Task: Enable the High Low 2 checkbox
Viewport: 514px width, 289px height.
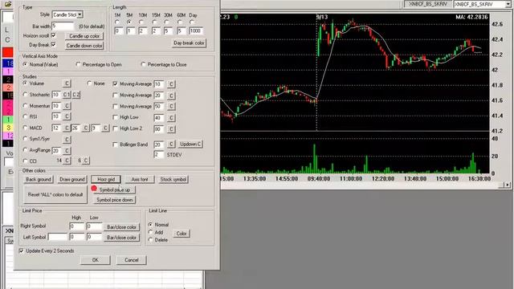Action: pos(115,128)
